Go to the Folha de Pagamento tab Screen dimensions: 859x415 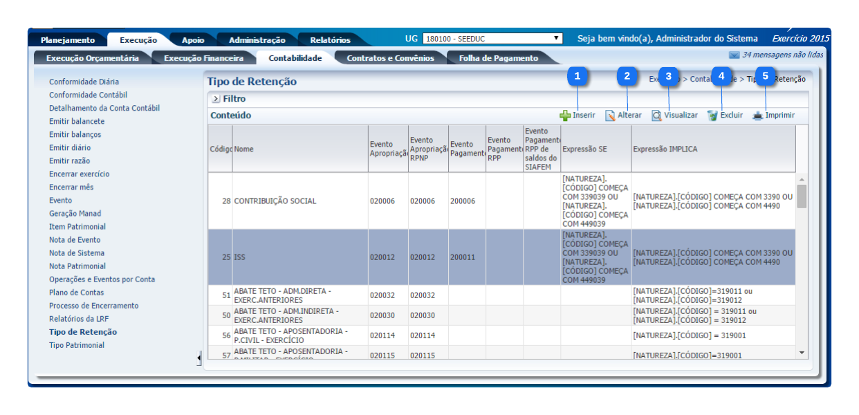pos(498,58)
